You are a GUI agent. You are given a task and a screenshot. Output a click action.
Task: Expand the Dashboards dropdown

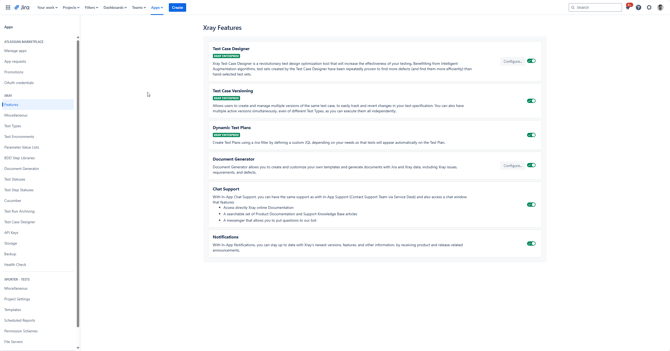[x=115, y=7]
